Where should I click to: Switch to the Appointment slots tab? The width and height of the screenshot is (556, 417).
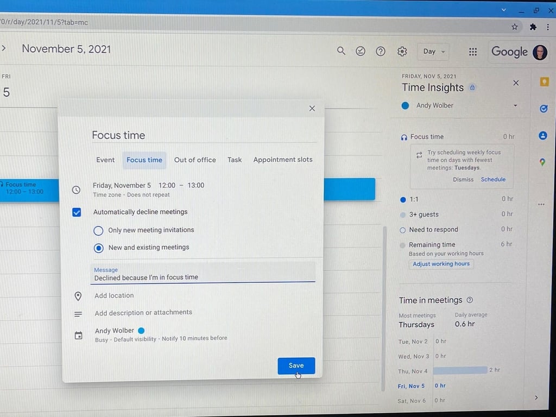(x=283, y=160)
